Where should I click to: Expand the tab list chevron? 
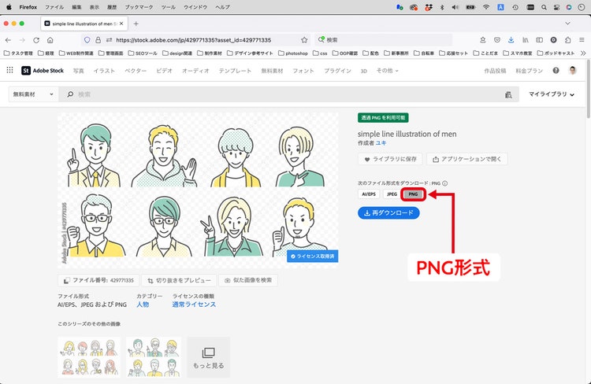point(567,24)
